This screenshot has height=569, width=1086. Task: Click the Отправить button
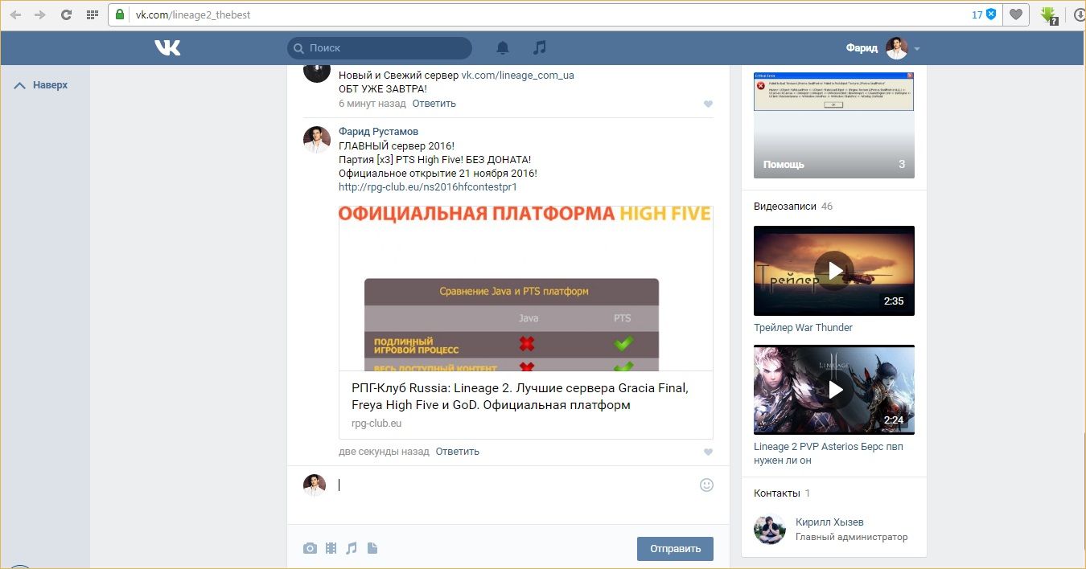(675, 549)
